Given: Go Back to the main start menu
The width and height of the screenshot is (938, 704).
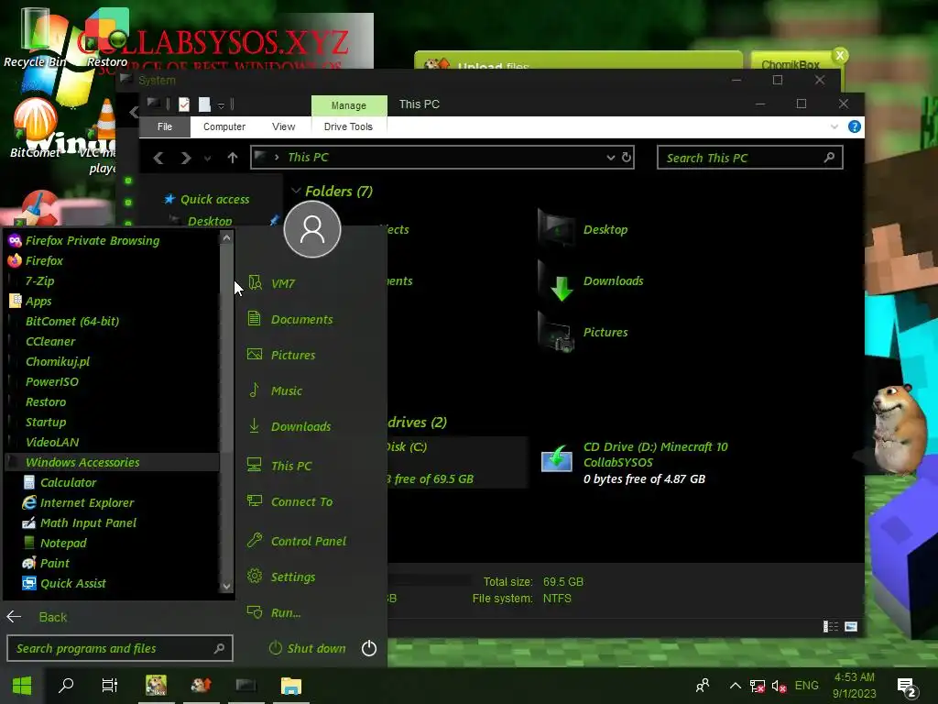Looking at the screenshot, I should (x=37, y=617).
